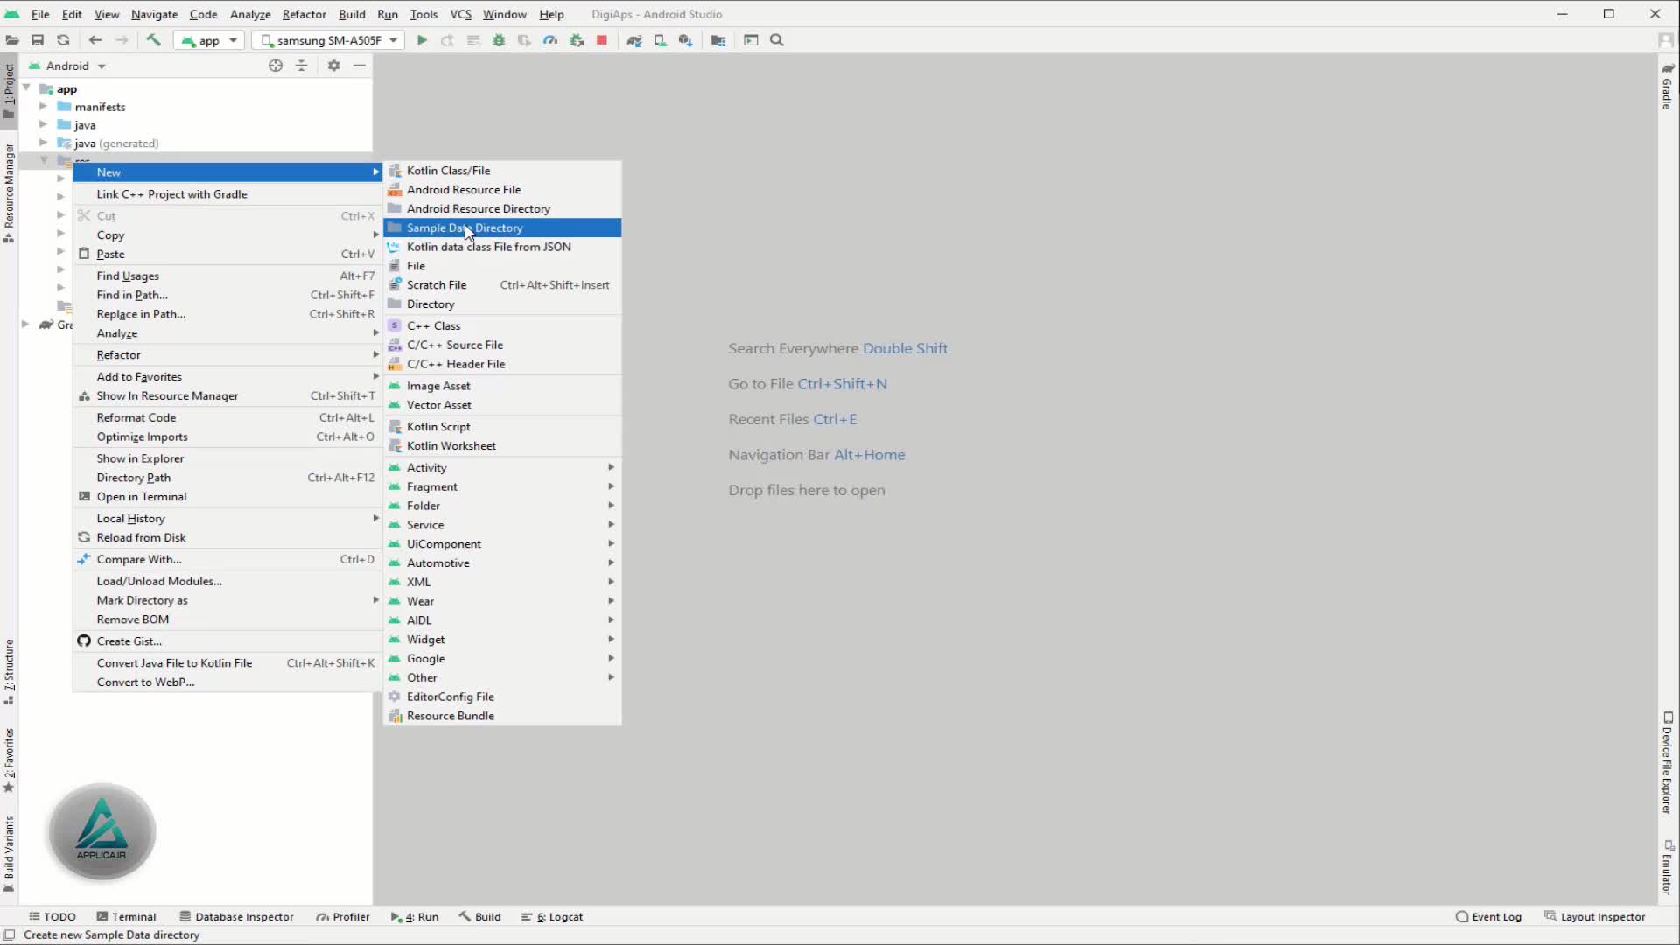This screenshot has width=1680, height=945.
Task: Open the Android project view dropdown
Action: click(75, 66)
